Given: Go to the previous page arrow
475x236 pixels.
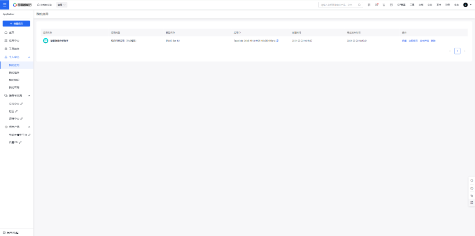Looking at the screenshot, I should [450, 51].
